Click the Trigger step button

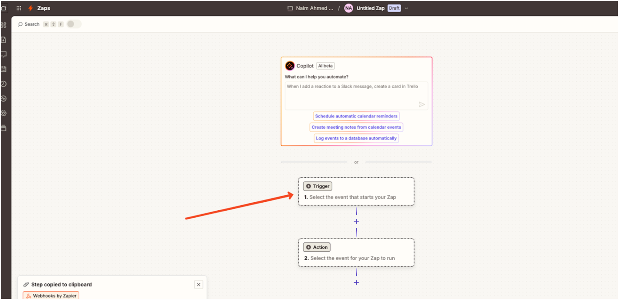pyautogui.click(x=318, y=186)
